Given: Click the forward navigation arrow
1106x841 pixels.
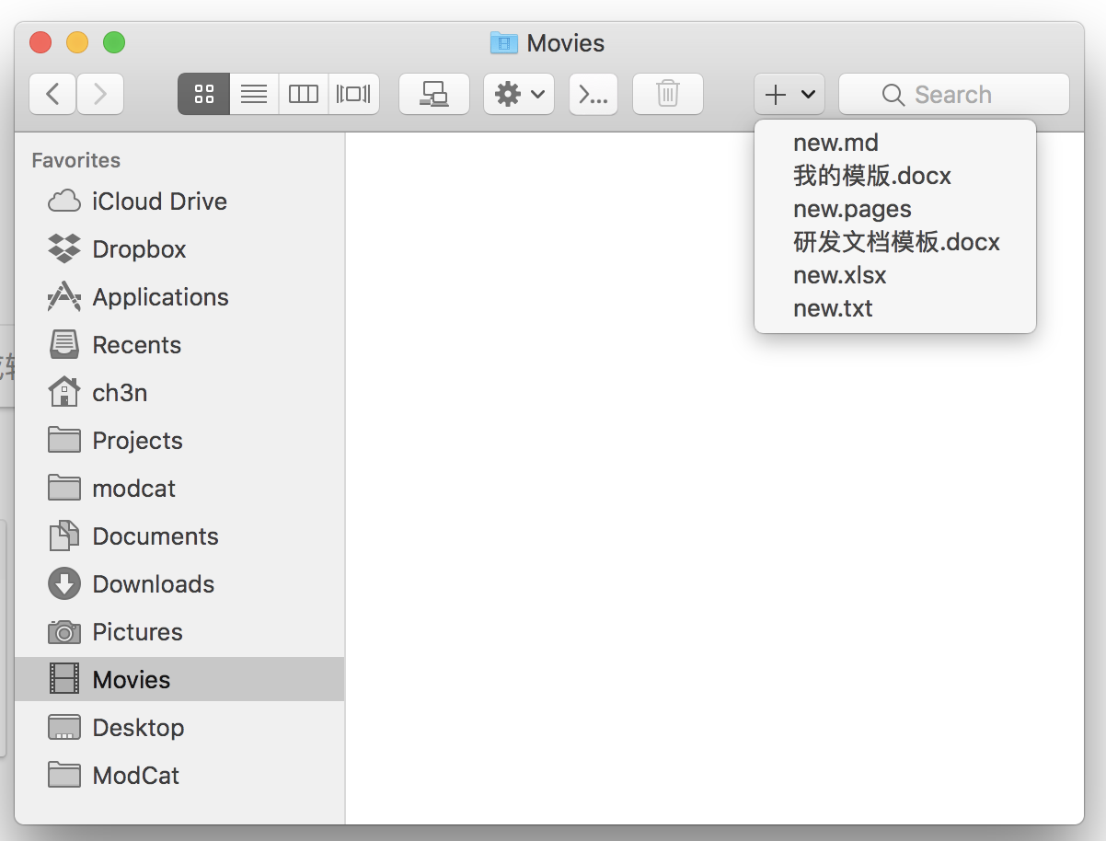Looking at the screenshot, I should [100, 94].
